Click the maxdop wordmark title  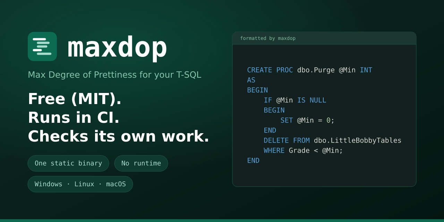117,48
